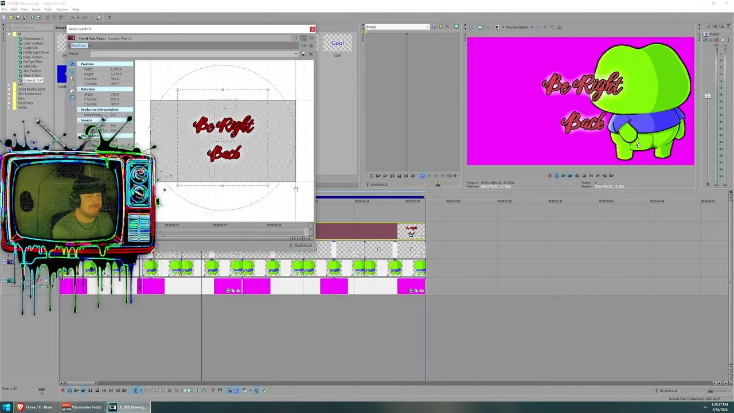
Task: Select the Noise Texture plug-in
Action: pyautogui.click(x=33, y=57)
